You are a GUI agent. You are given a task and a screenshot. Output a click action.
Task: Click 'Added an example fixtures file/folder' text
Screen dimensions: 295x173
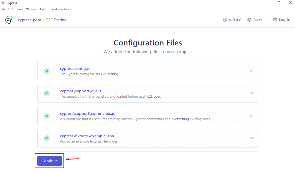click(89, 141)
